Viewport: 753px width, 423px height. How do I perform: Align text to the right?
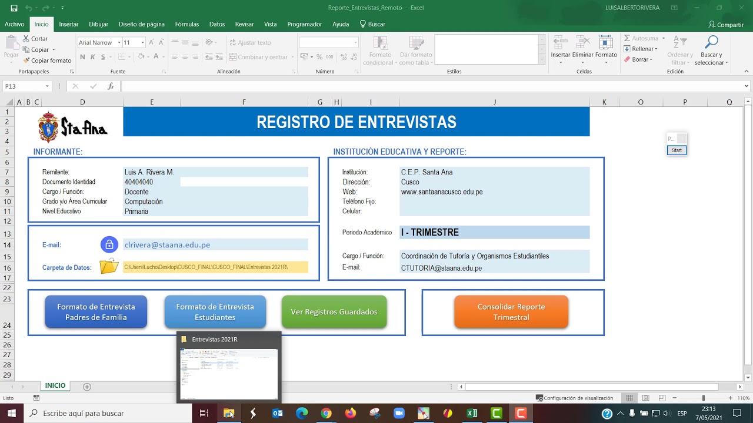click(196, 57)
